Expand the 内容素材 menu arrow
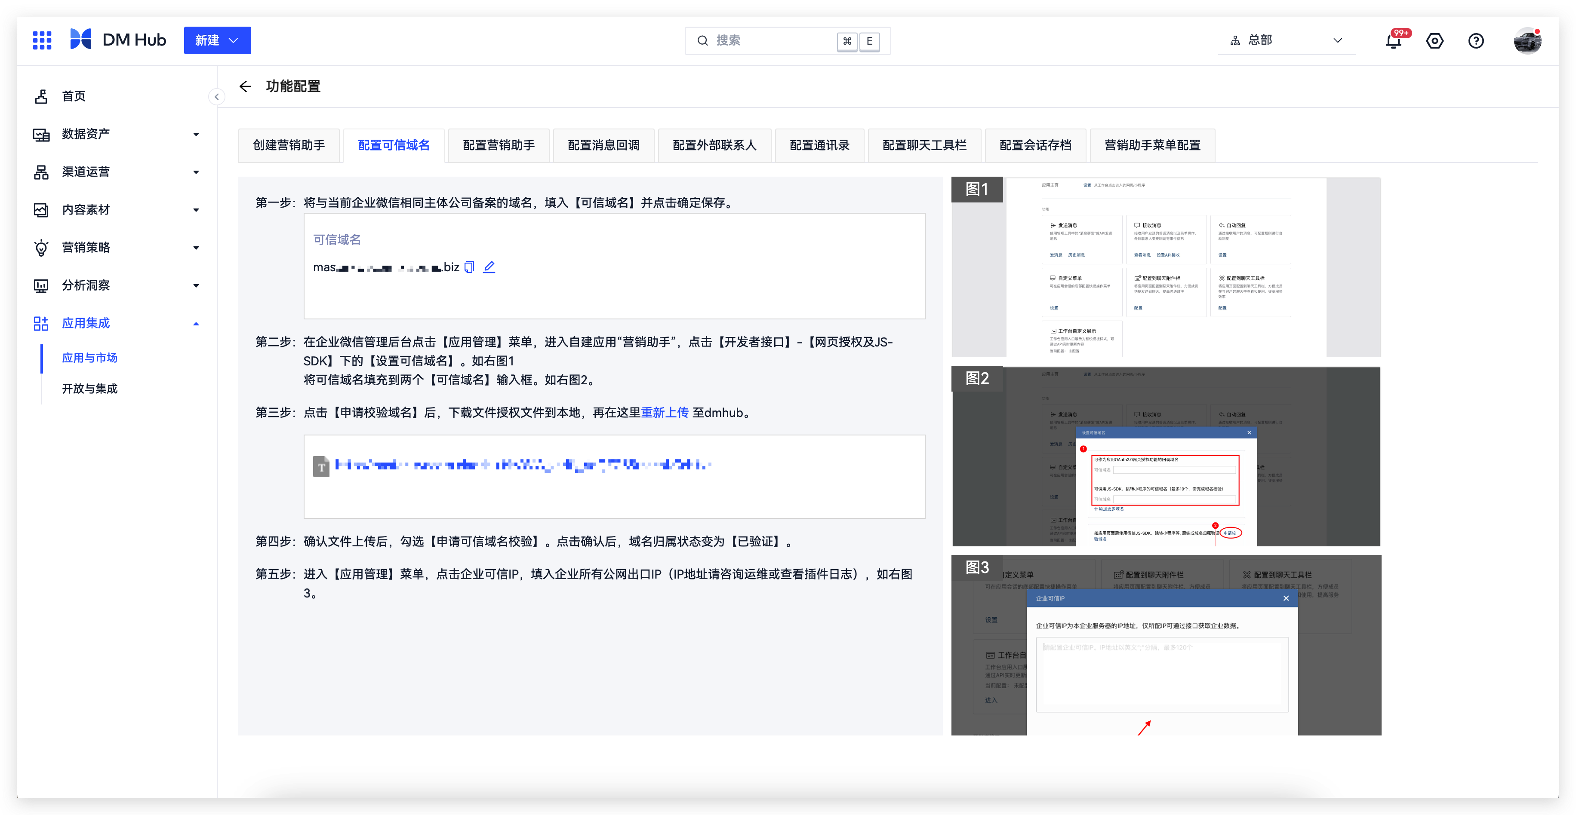 click(196, 210)
